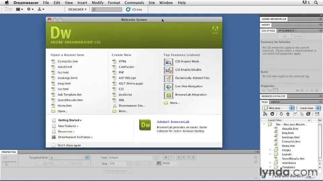
Task: Click the Get files down arrow
Action: coord(281,114)
